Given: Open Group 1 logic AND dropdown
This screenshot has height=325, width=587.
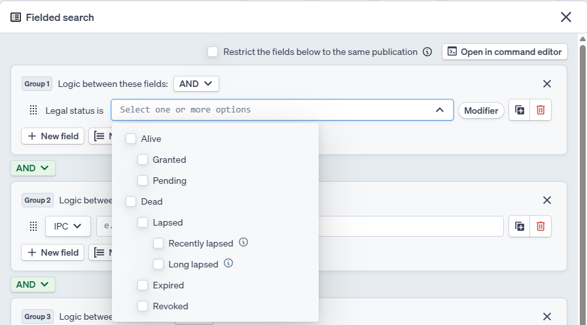Looking at the screenshot, I should [196, 84].
